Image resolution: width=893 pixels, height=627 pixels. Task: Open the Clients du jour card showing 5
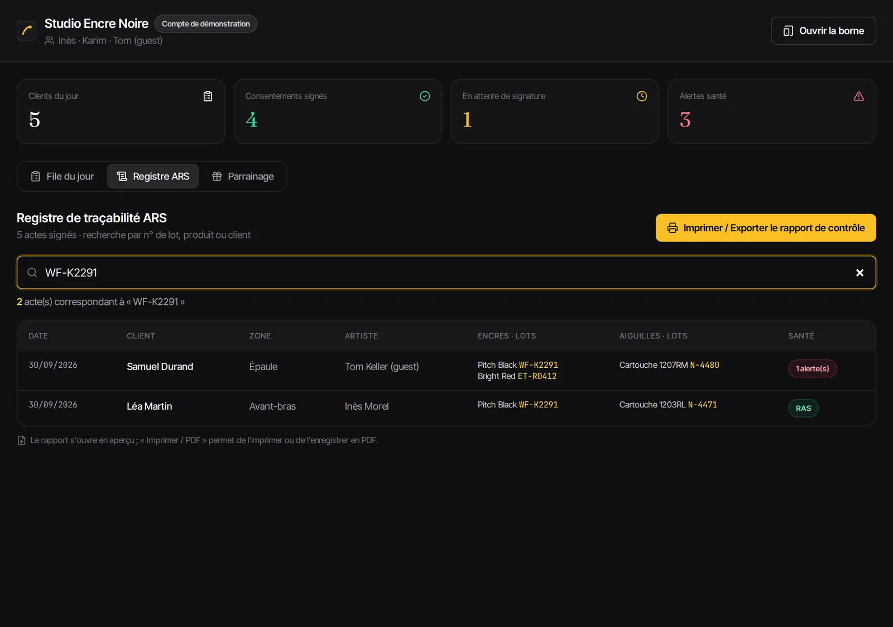[x=121, y=111]
